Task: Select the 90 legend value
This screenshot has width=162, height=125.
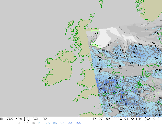Action: click(55, 123)
